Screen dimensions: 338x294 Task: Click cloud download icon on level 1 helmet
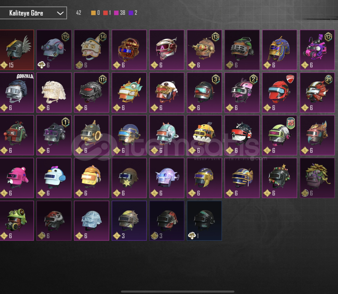[x=192, y=236]
